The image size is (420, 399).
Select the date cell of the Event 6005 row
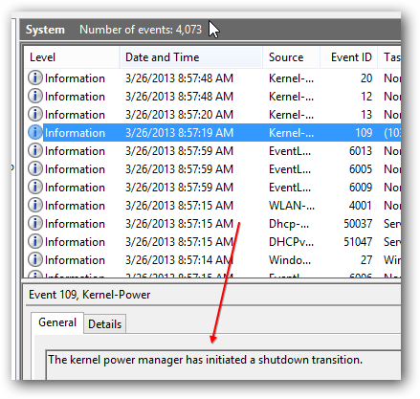click(x=179, y=169)
